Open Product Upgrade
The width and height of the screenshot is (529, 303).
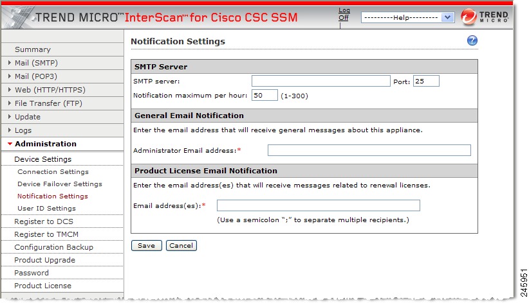[44, 260]
